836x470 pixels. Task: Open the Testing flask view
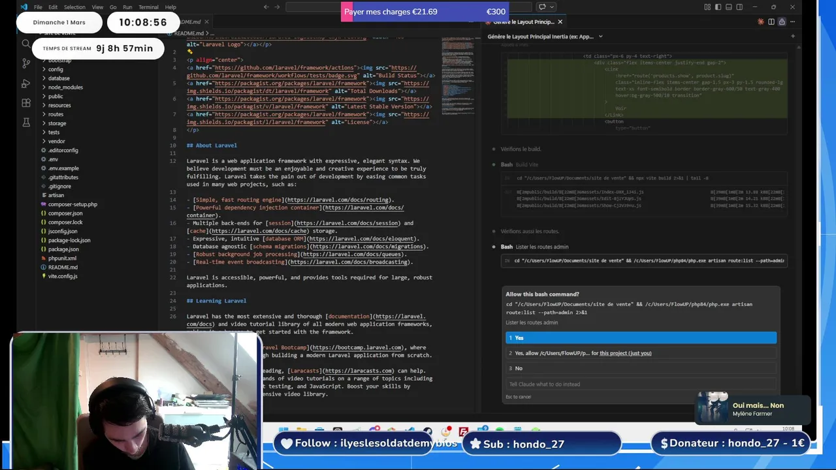26,123
